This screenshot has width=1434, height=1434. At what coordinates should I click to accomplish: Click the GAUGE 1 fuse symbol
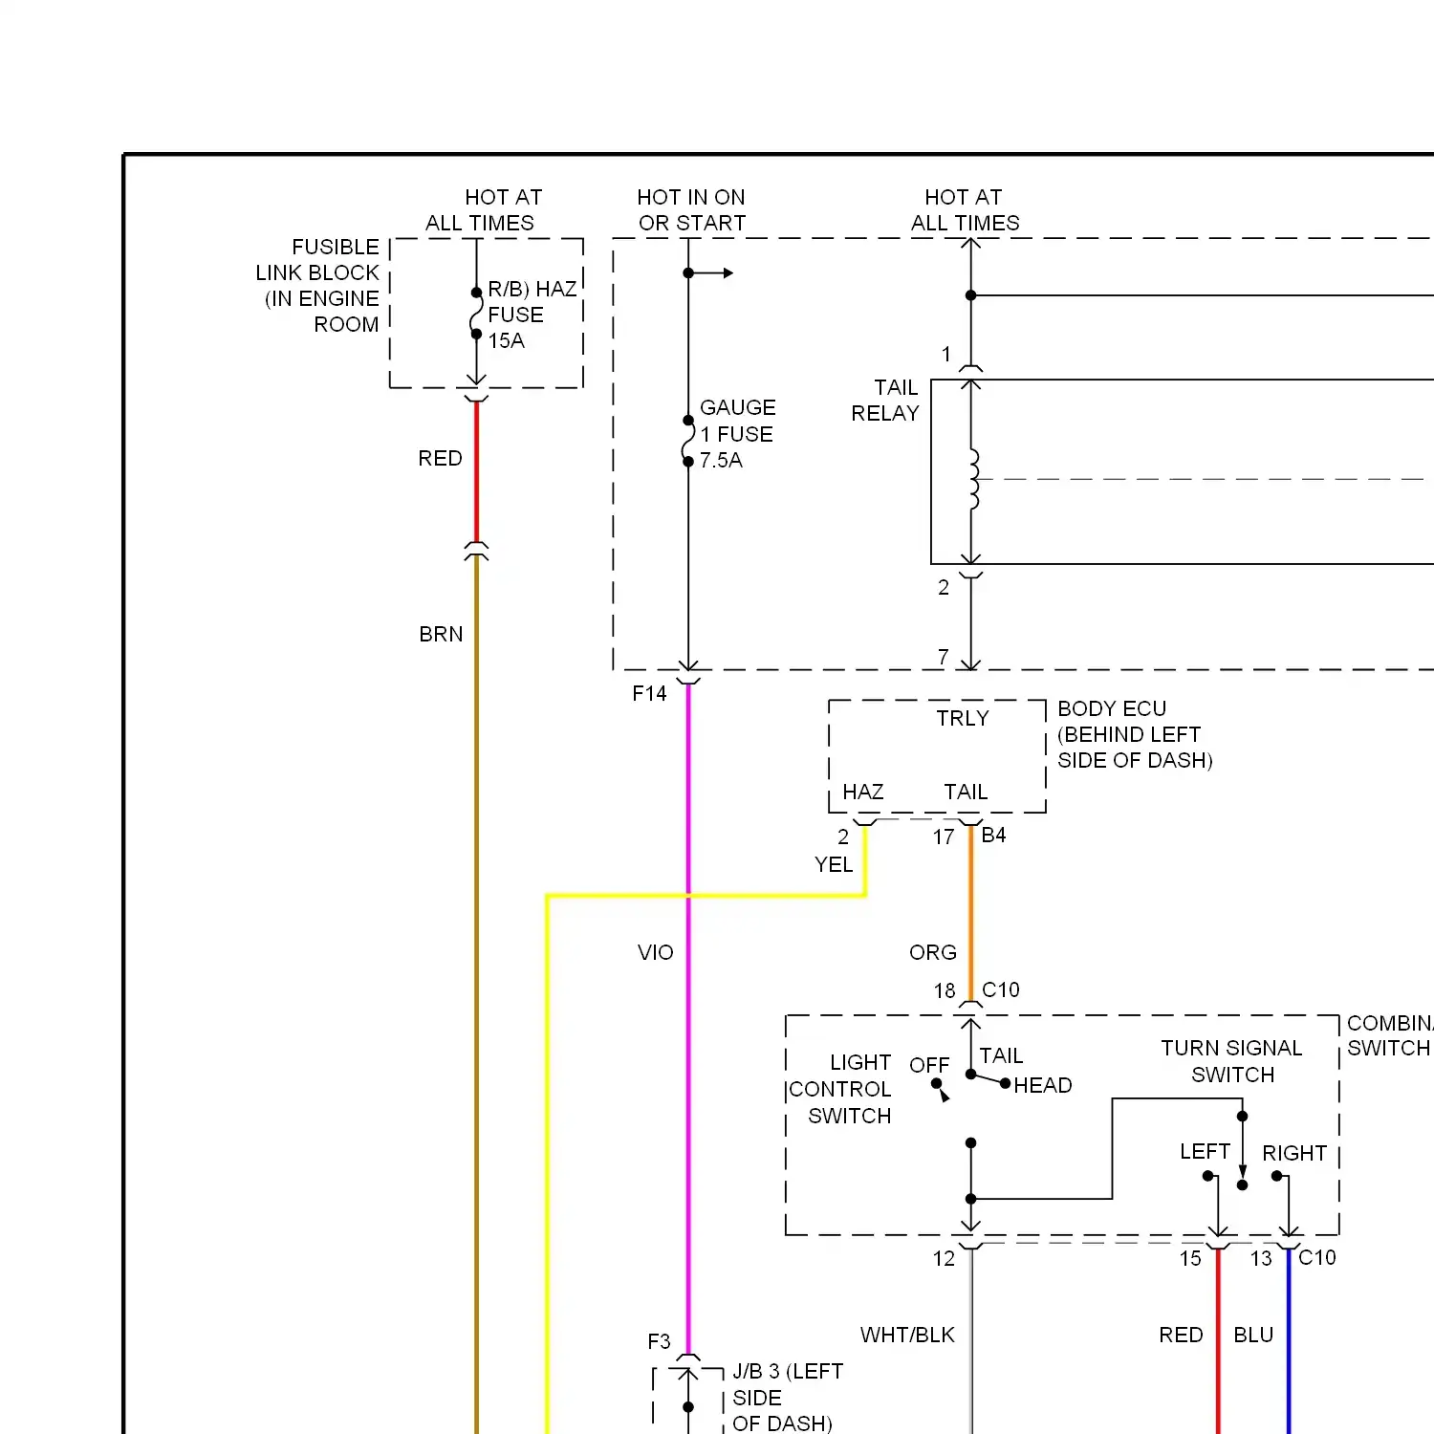pyautogui.click(x=688, y=441)
